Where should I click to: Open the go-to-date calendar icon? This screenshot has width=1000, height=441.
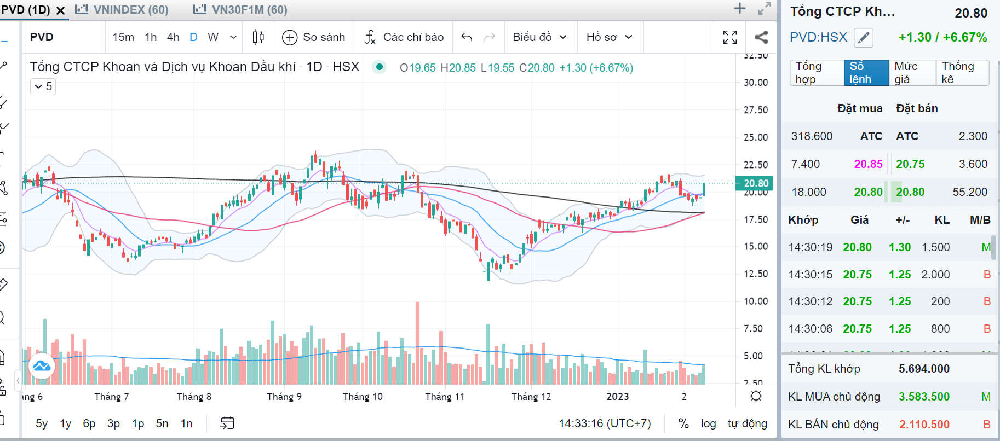(x=227, y=423)
